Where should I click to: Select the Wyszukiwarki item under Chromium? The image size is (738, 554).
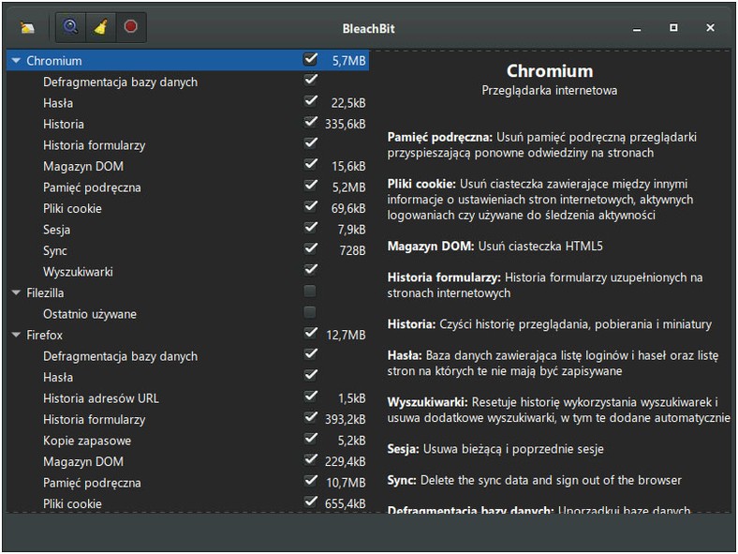click(78, 272)
